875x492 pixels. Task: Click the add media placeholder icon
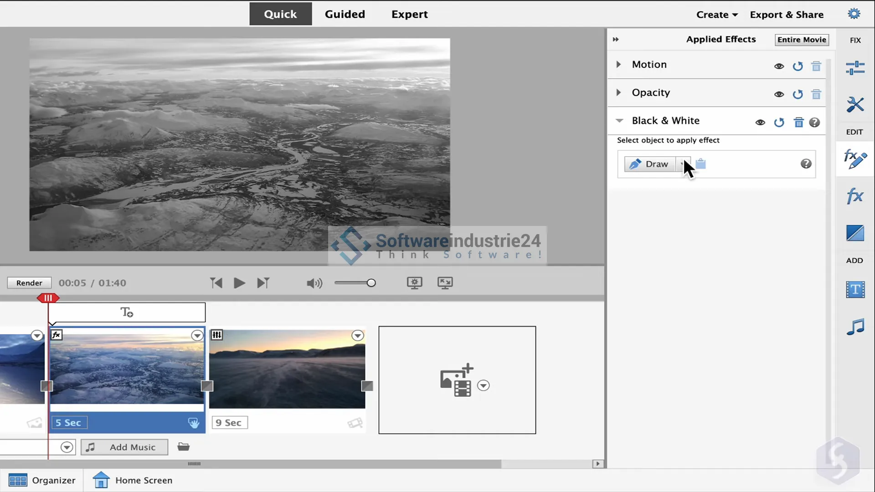coord(457,380)
